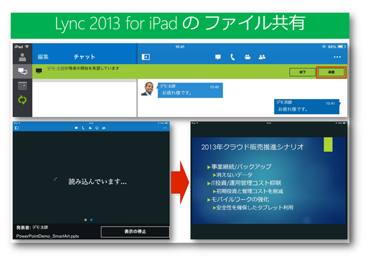Open the meetings calendar icon in the sidebar
This screenshot has height=265, width=373.
pos(22,85)
